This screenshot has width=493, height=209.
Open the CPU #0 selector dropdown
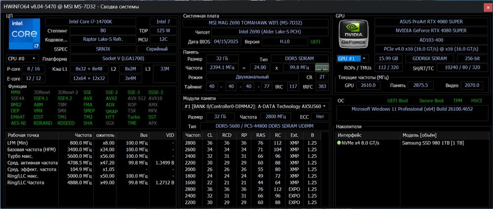[22, 59]
